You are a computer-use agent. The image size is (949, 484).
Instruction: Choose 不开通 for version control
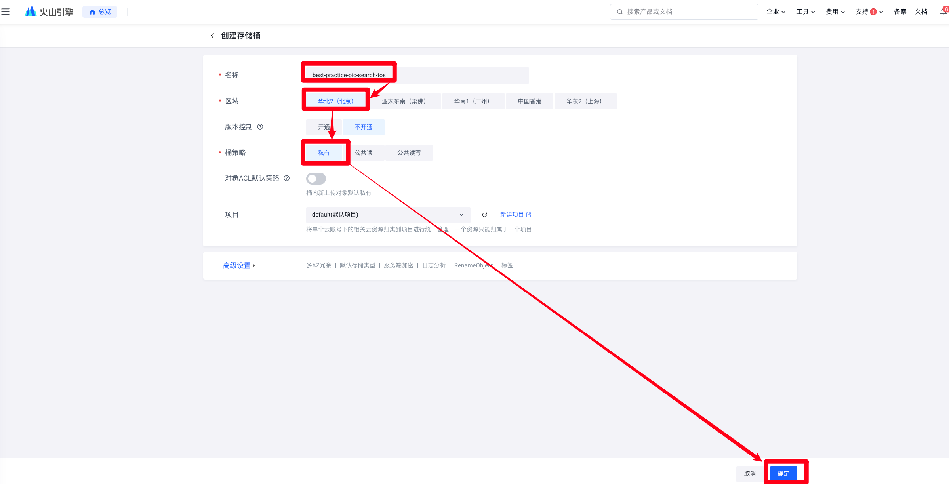pyautogui.click(x=364, y=127)
